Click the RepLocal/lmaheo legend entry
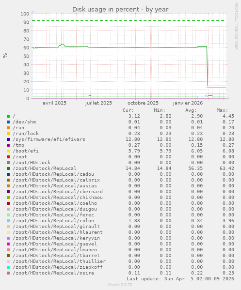Viewport: 241px width, 290px height. pyautogui.click(x=55, y=250)
